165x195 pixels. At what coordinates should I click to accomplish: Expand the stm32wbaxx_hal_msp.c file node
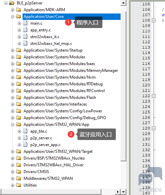pos(19,44)
